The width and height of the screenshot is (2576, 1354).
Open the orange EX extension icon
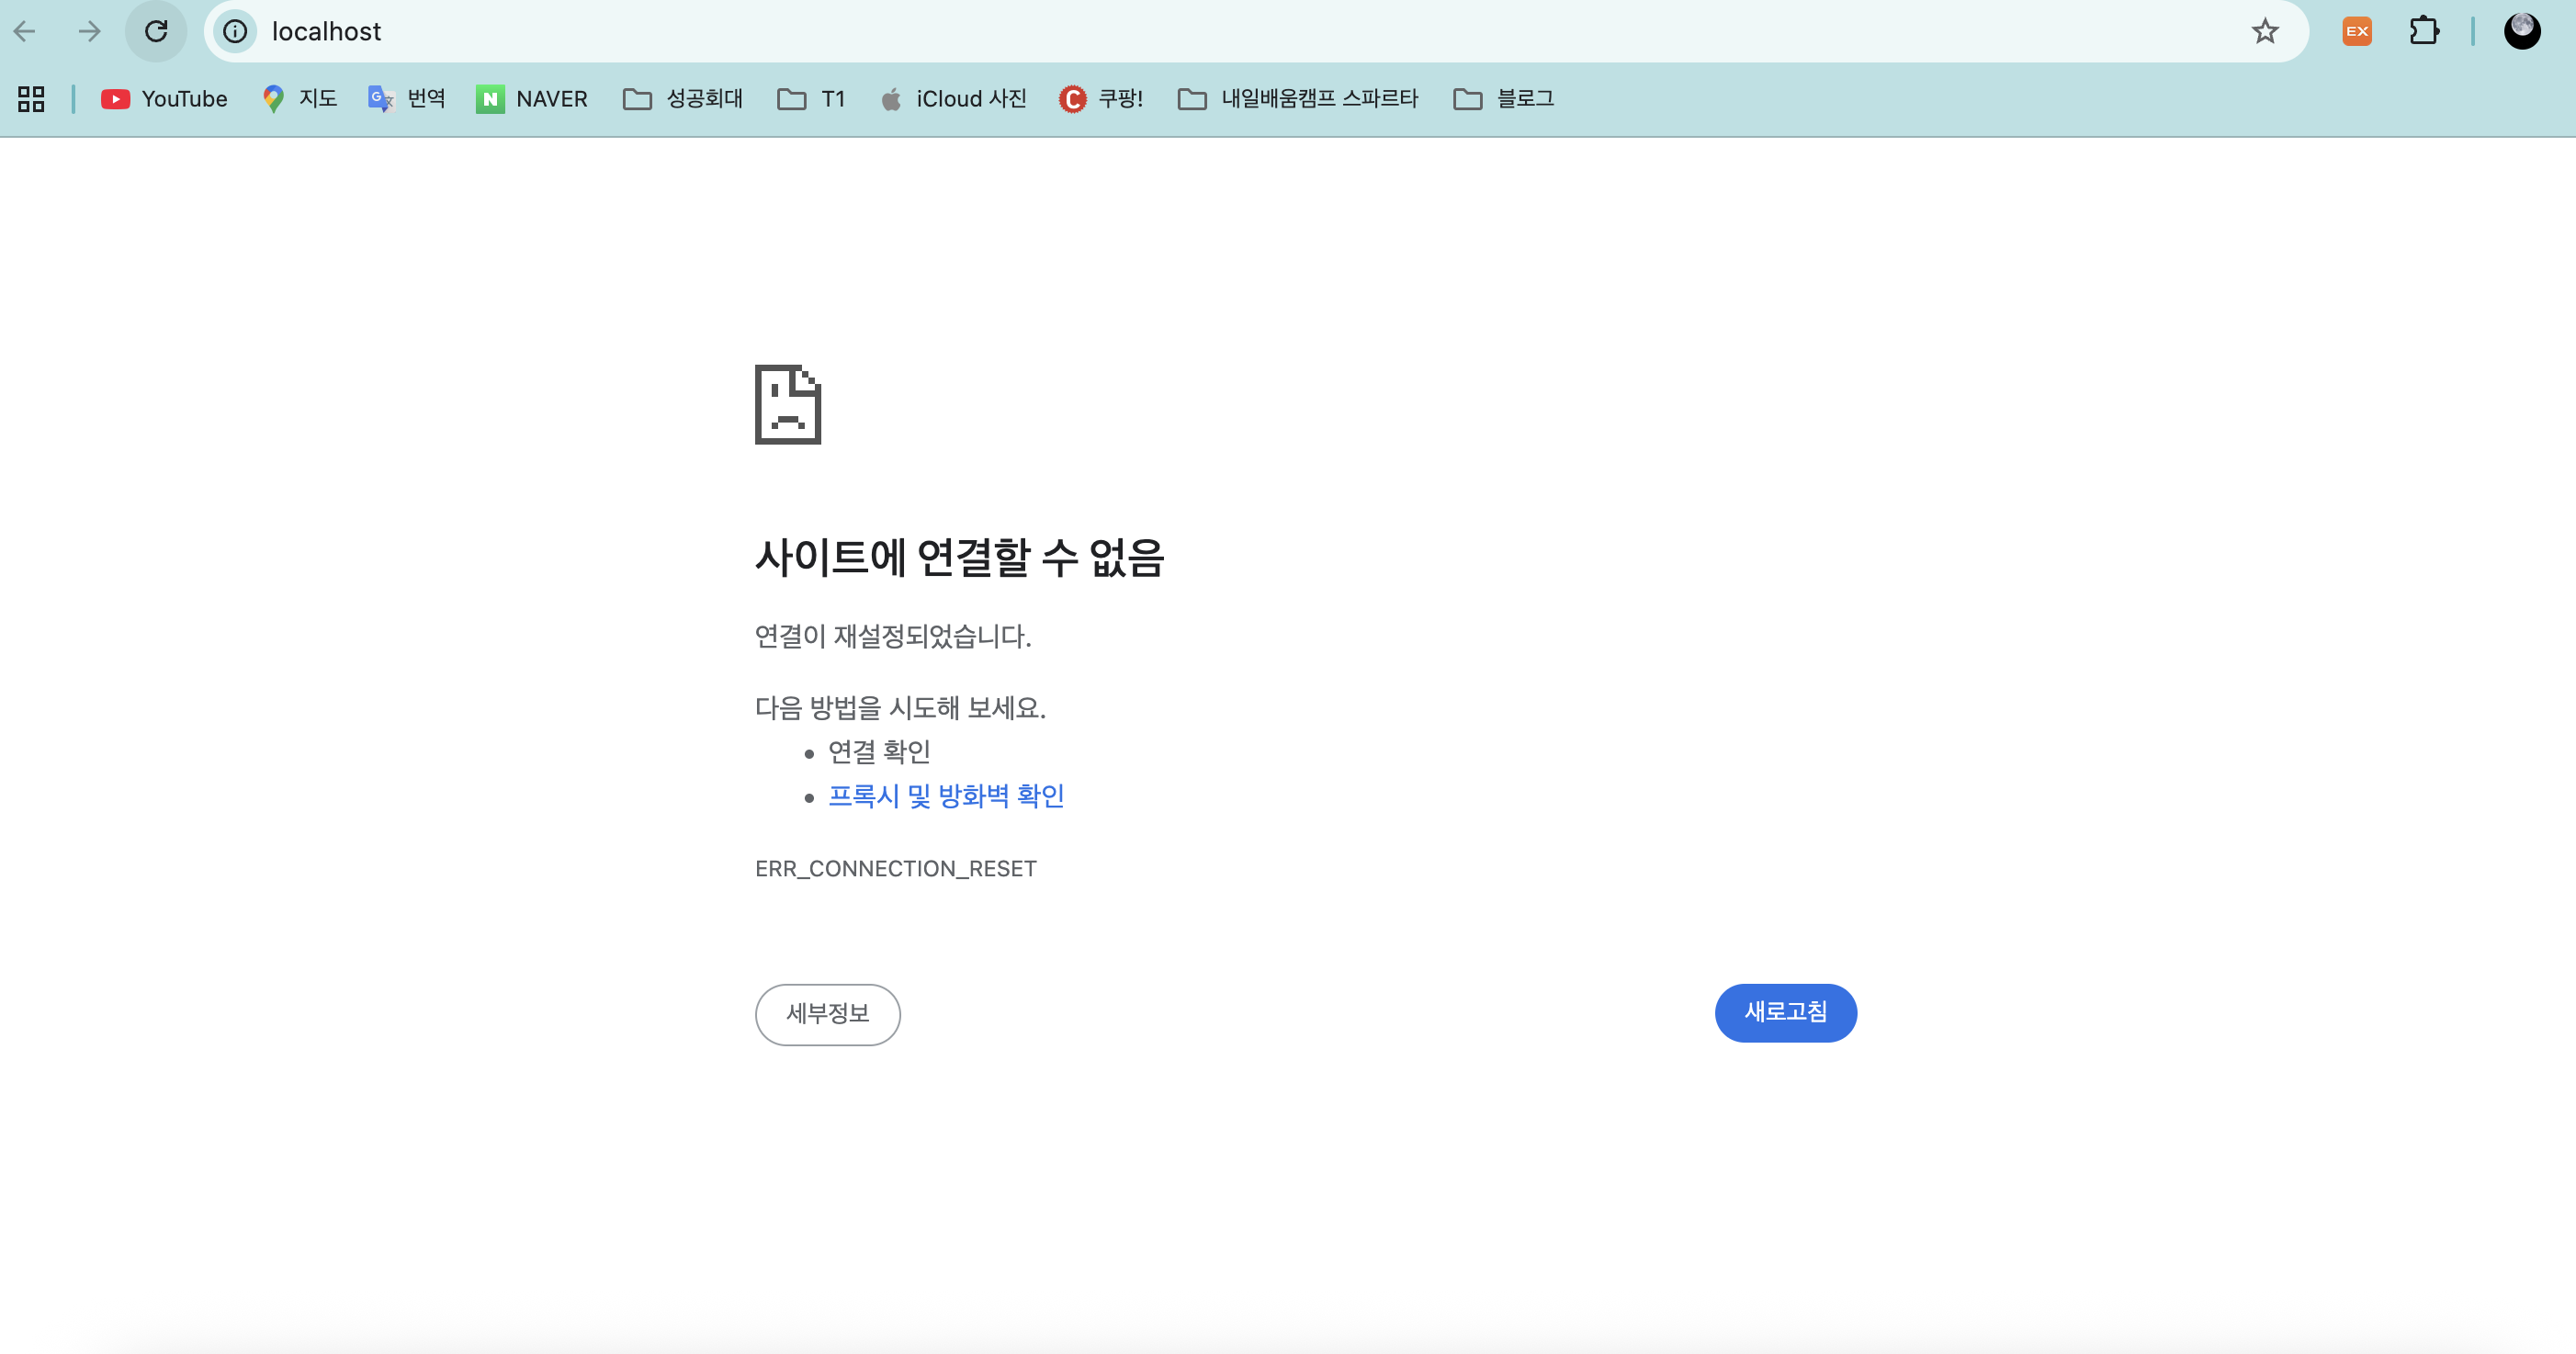pos(2356,31)
